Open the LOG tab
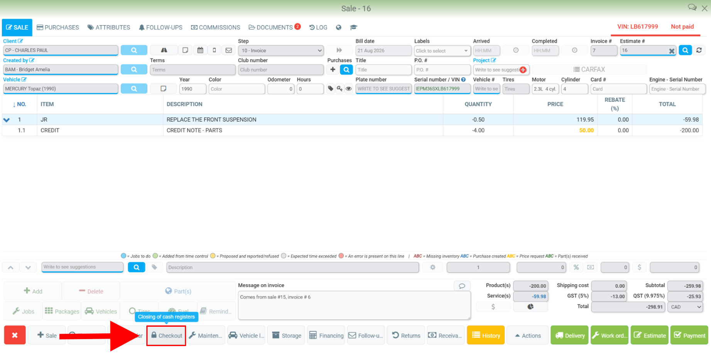 [x=318, y=27]
